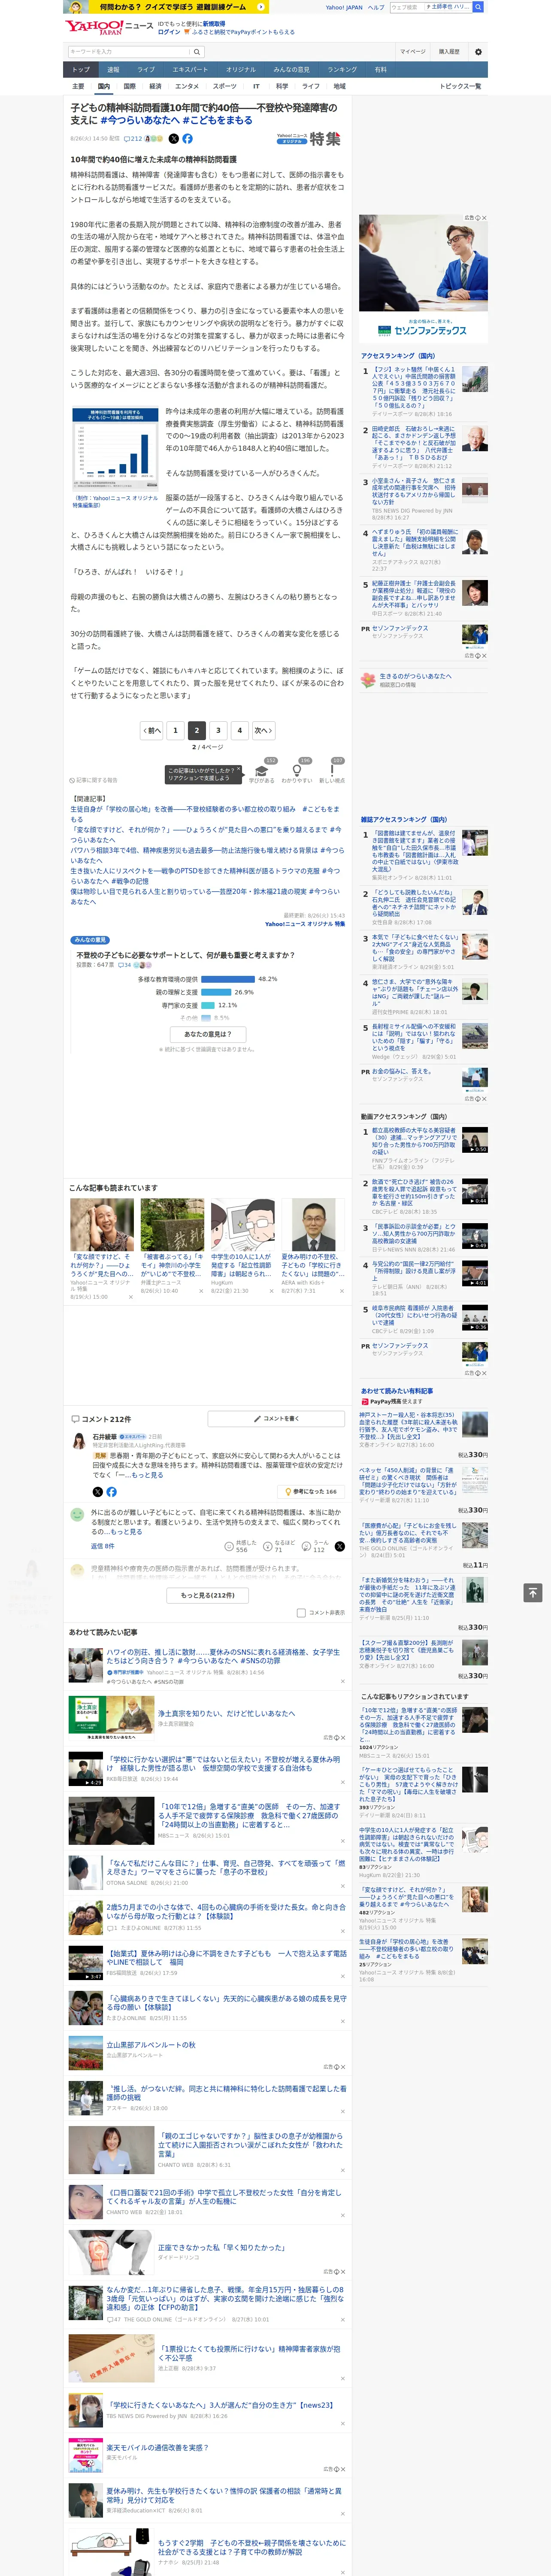This screenshot has height=2576, width=551.
Task: Click the web search field at top right
Action: [x=430, y=7]
